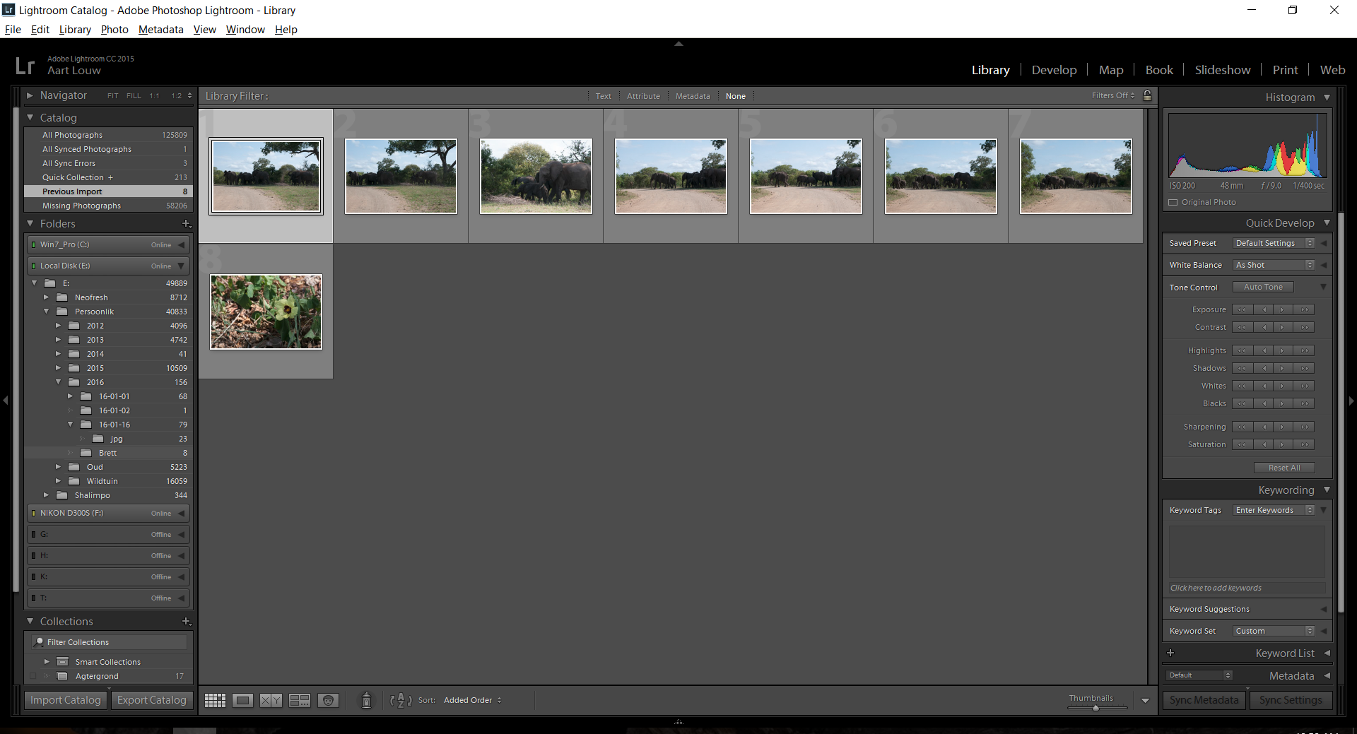Set Navigator zoom to FIT
The height and width of the screenshot is (734, 1357).
112,95
